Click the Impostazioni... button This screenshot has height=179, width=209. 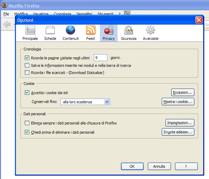click(180, 123)
